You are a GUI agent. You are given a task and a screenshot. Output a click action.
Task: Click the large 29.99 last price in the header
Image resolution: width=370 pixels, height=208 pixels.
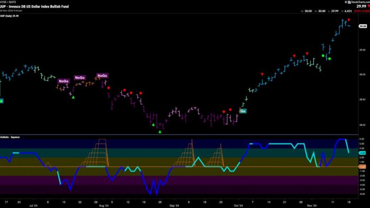pyautogui.click(x=361, y=6)
